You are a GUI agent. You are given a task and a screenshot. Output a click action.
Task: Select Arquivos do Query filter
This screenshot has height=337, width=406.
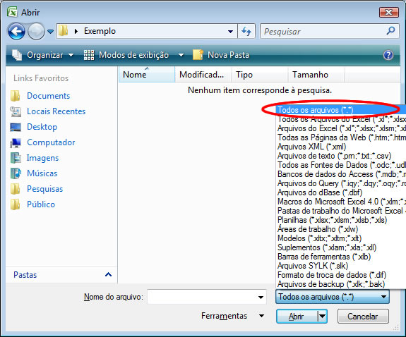(x=341, y=183)
